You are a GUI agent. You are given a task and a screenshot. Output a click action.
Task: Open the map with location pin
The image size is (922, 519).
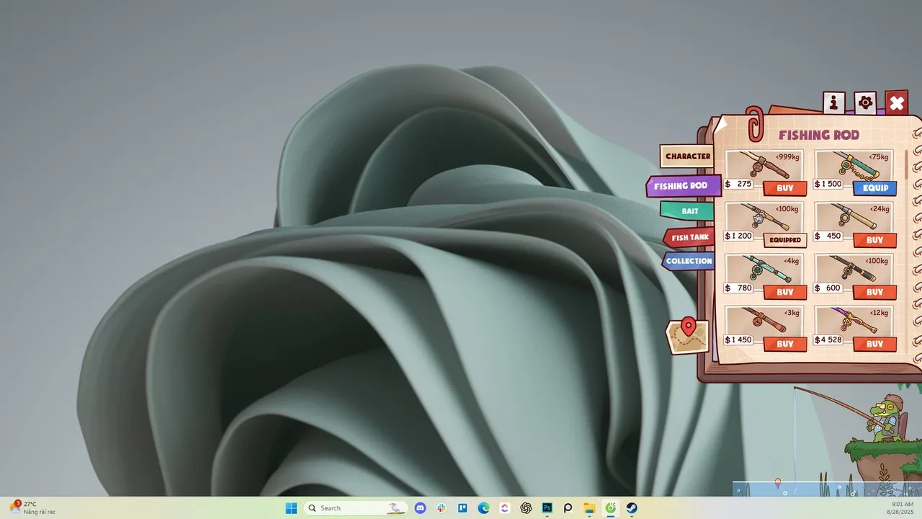[x=687, y=337]
